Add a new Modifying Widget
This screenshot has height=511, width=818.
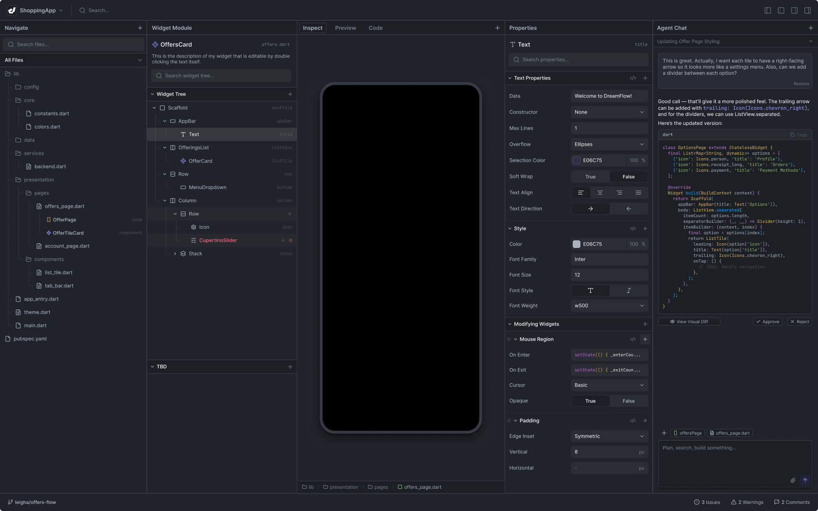645,324
